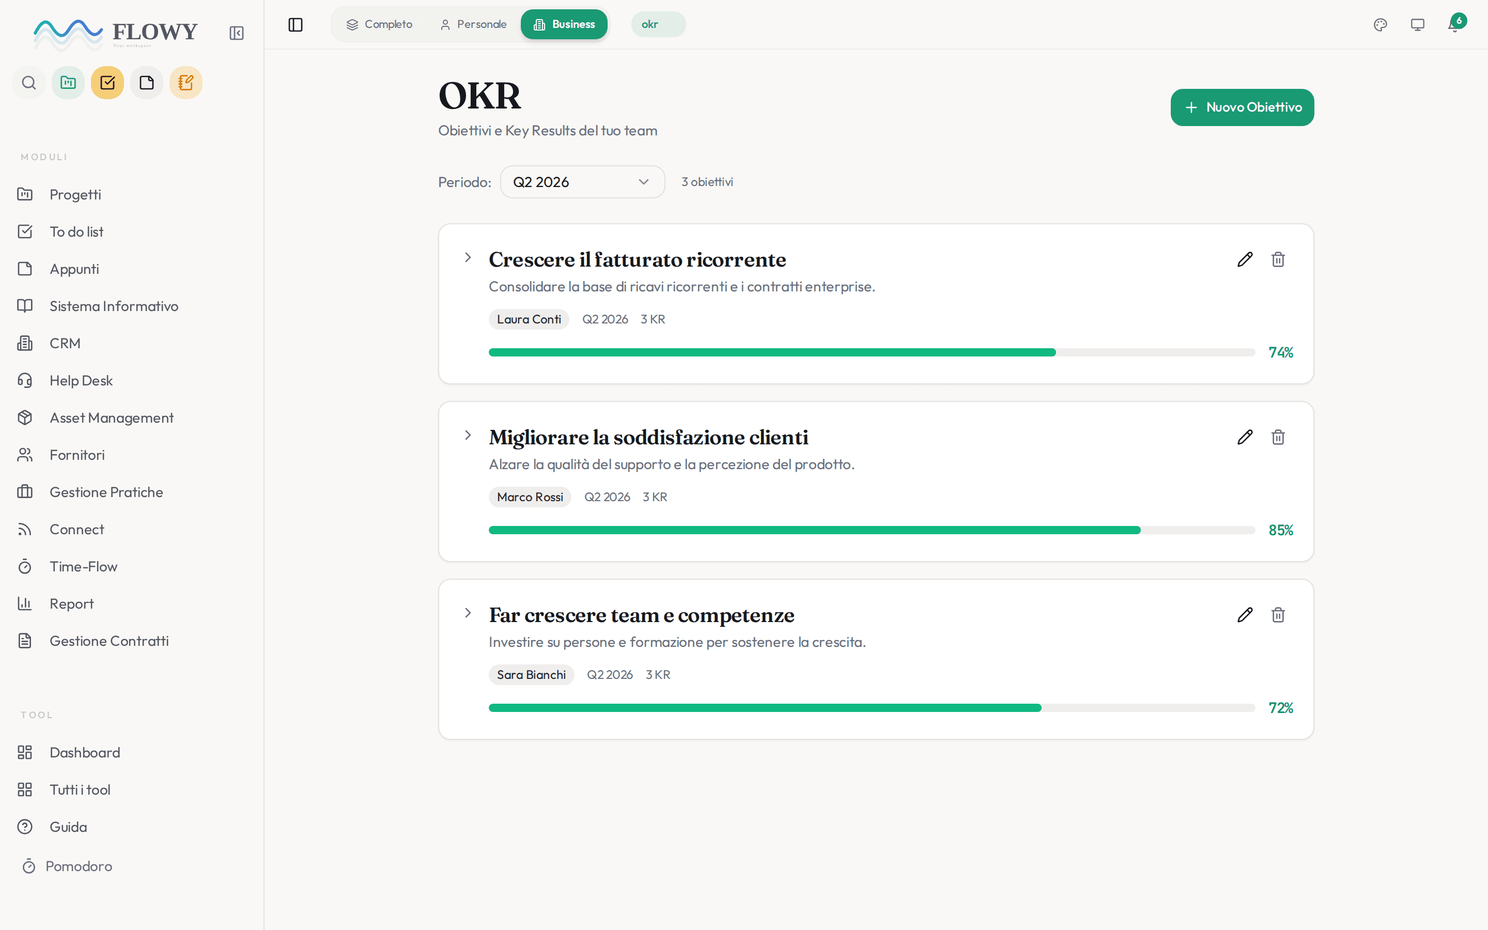This screenshot has width=1488, height=930.
Task: Click the okr breadcrumb pill
Action: click(658, 25)
